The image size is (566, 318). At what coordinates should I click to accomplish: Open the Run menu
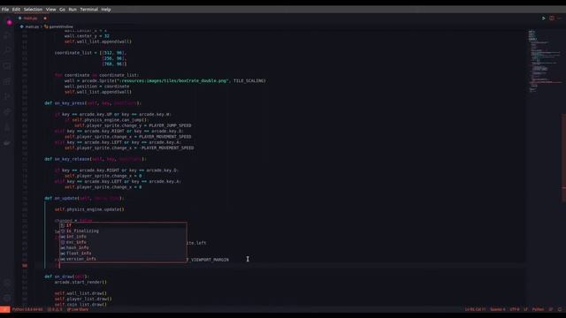click(73, 10)
